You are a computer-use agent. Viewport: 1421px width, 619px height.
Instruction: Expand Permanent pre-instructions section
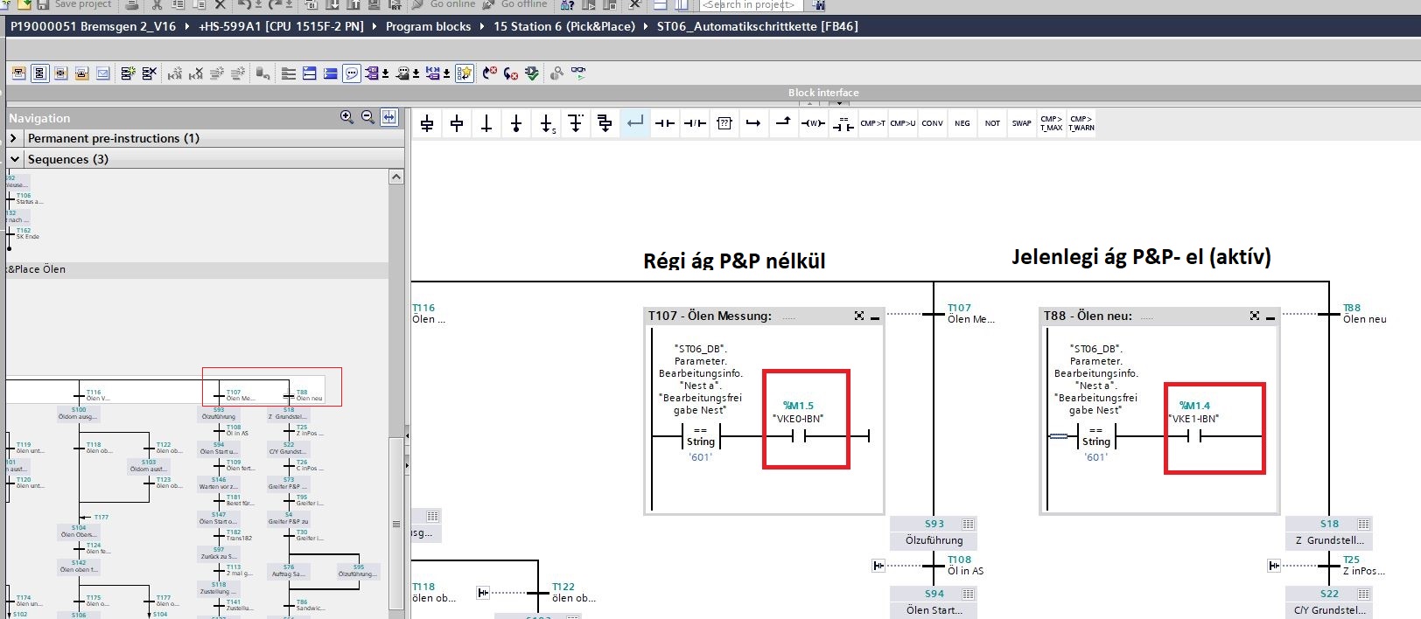13,138
